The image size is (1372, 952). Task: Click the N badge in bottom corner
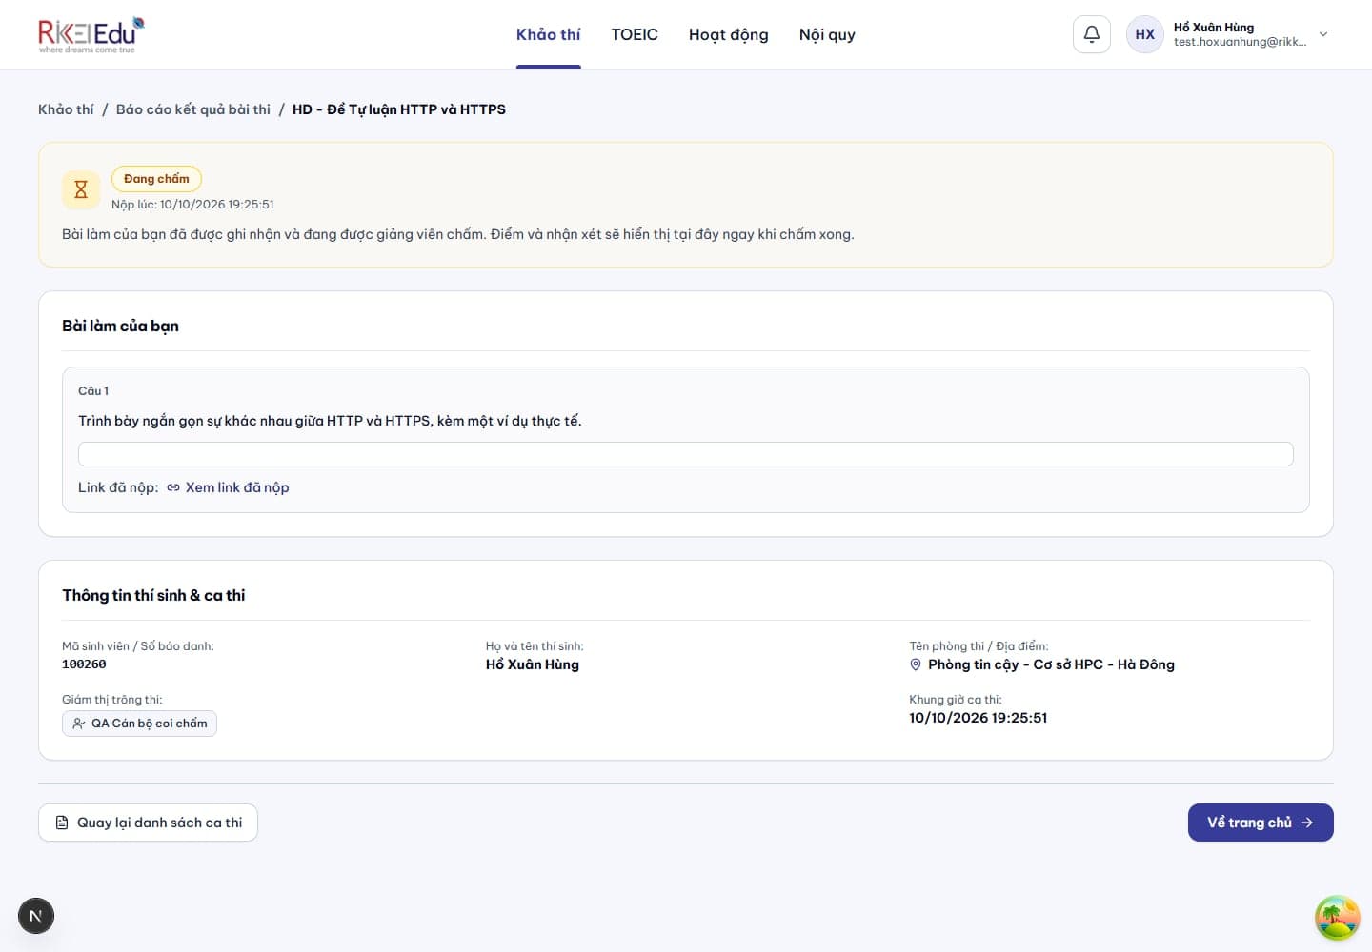click(36, 916)
